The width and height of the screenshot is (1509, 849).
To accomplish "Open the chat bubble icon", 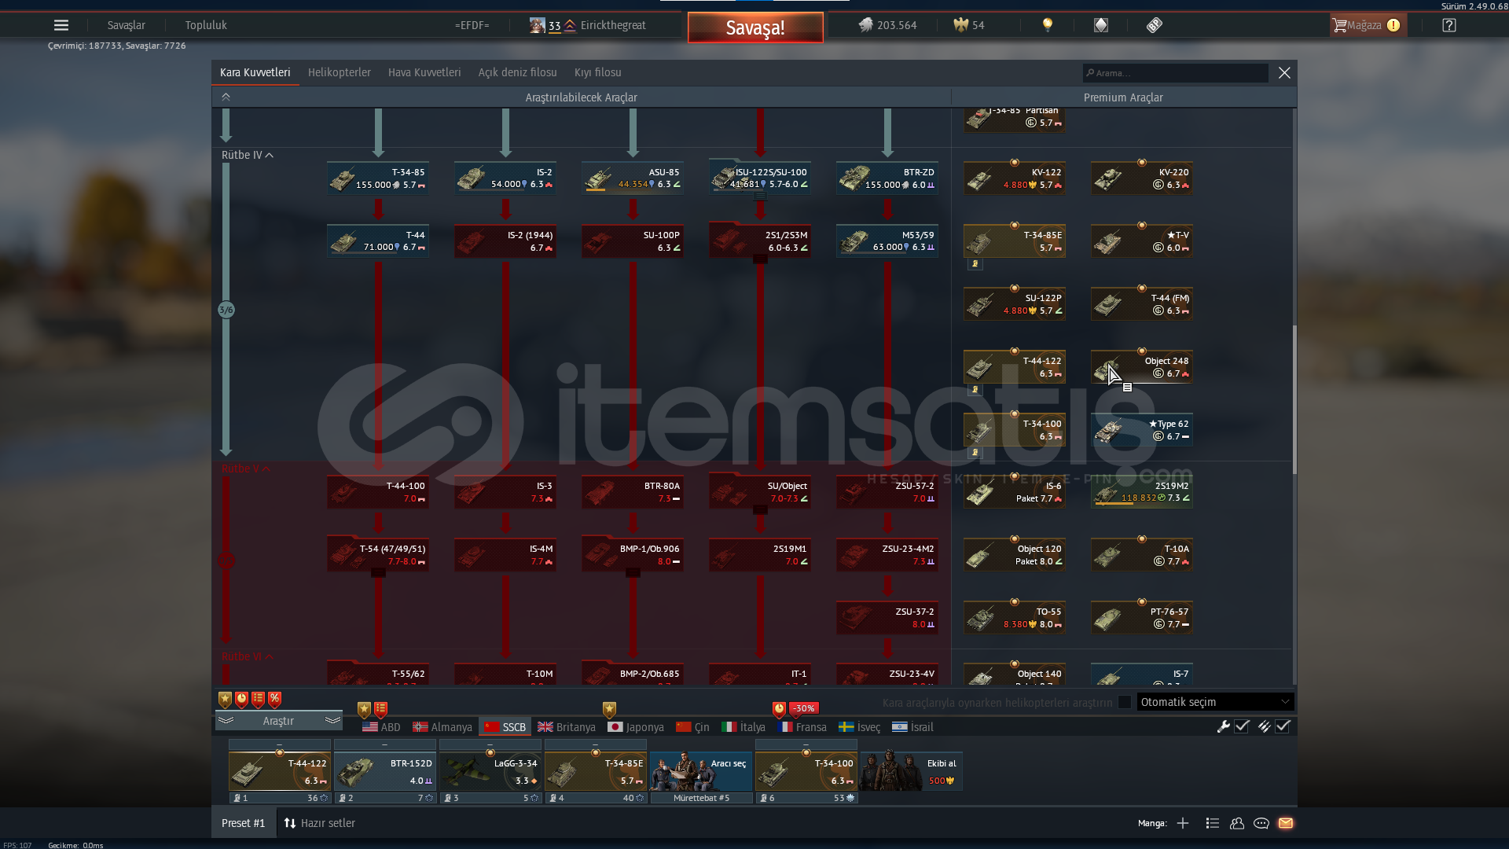I will click(1261, 823).
